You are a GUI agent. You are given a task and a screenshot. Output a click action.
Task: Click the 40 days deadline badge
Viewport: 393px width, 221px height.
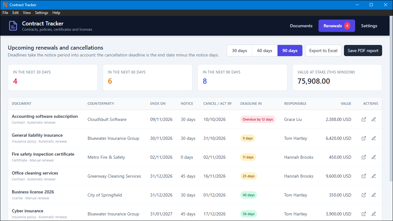249,195
